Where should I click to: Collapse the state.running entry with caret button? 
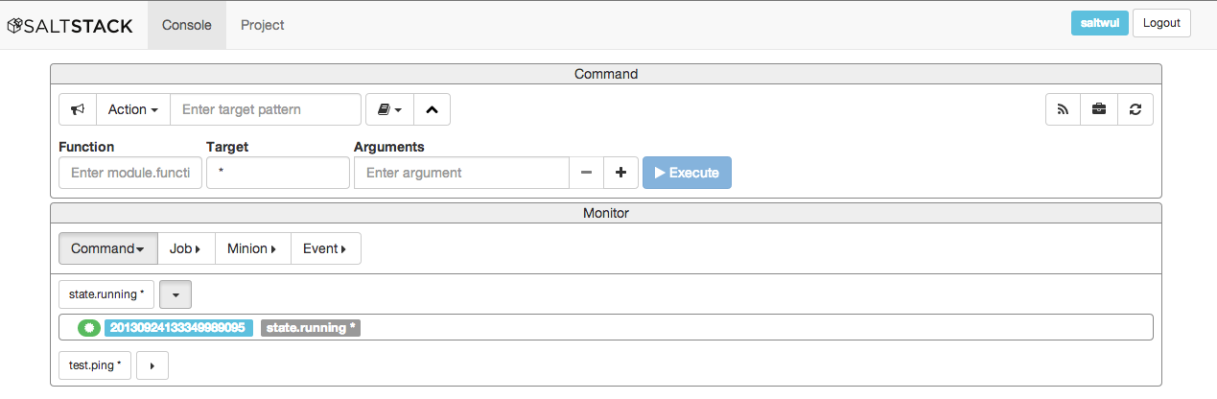pyautogui.click(x=176, y=294)
